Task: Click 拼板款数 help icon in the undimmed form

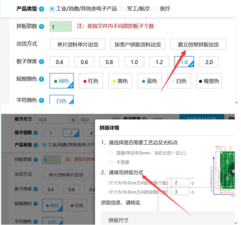Action: coord(41,27)
